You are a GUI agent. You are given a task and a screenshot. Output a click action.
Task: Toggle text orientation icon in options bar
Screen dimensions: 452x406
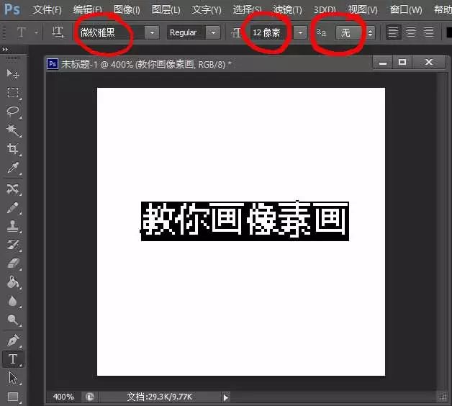58,32
